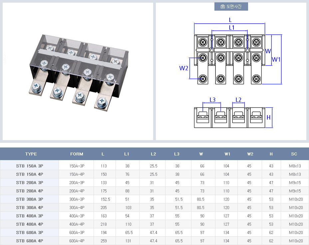This screenshot has width=309, height=245.
Task: Select the STB 600A 3P type cell
Action: 30,233
